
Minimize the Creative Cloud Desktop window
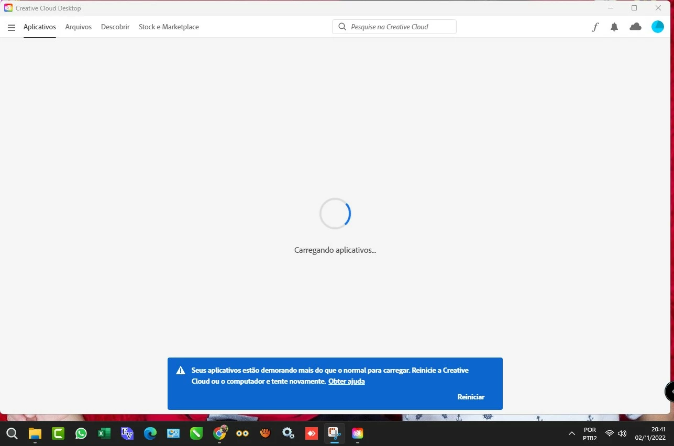click(611, 8)
